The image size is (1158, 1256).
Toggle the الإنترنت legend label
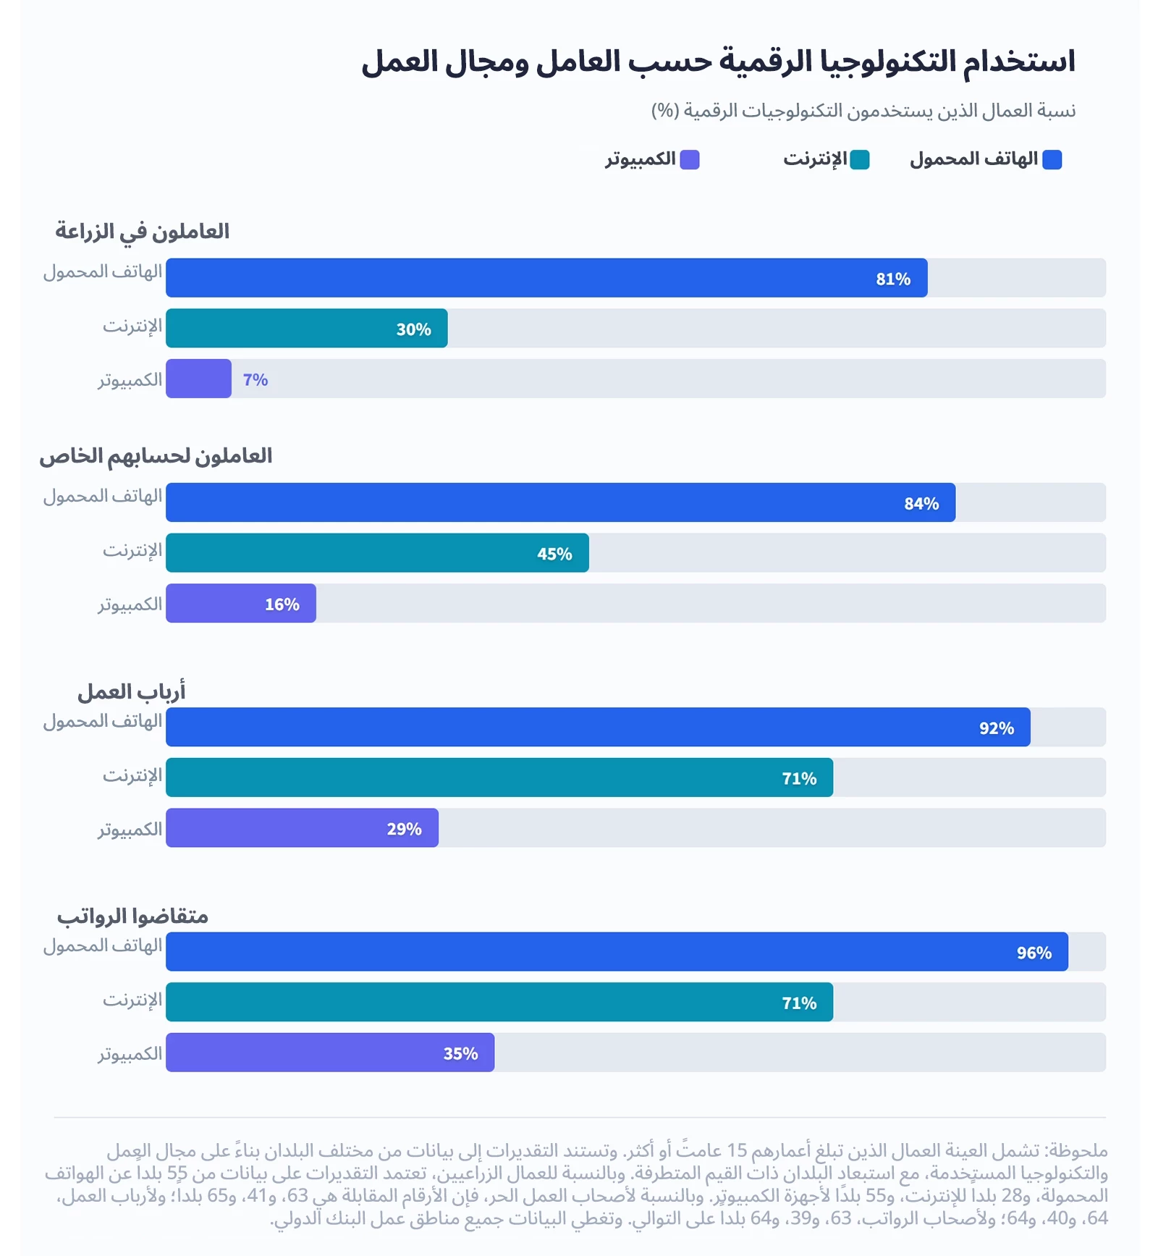pyautogui.click(x=814, y=159)
